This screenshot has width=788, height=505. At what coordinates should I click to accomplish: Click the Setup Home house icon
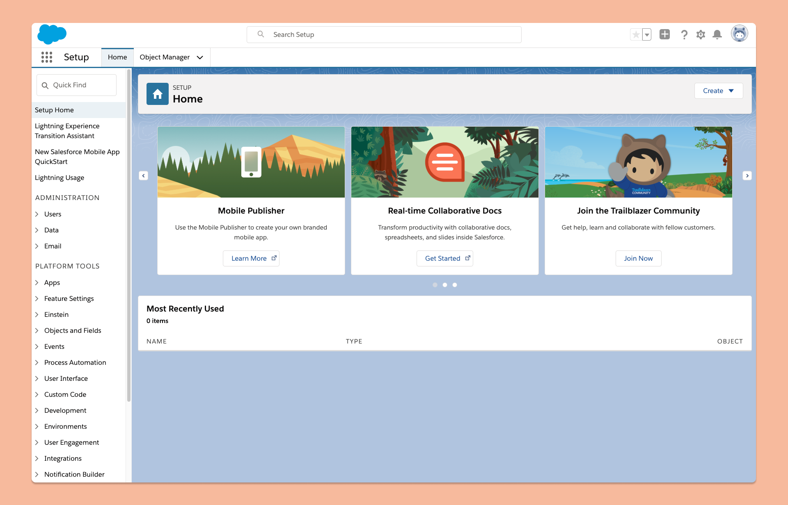pyautogui.click(x=157, y=94)
